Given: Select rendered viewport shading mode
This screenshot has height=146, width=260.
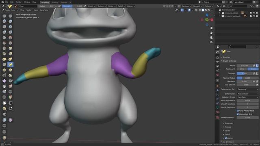Looking at the screenshot, I should pos(209,10).
